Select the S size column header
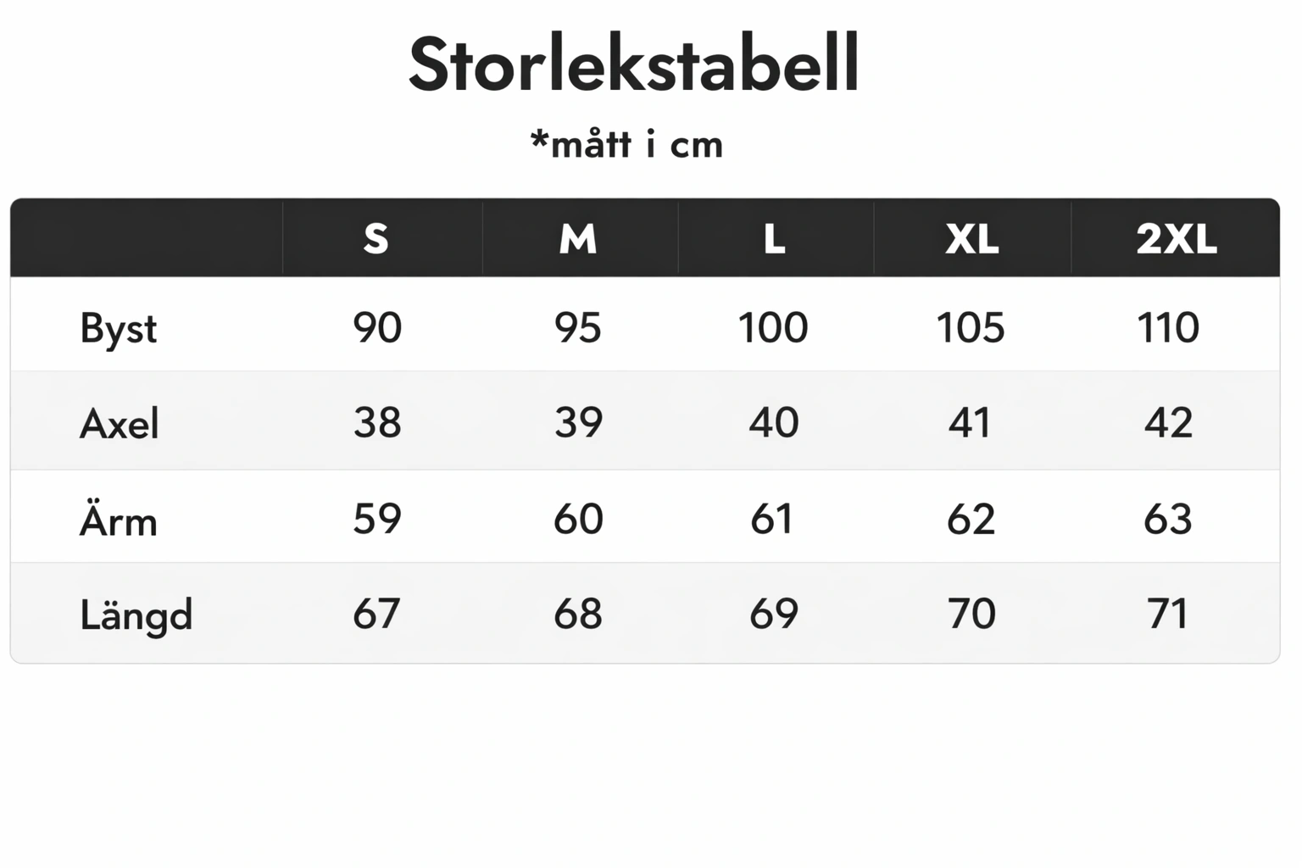 376,239
